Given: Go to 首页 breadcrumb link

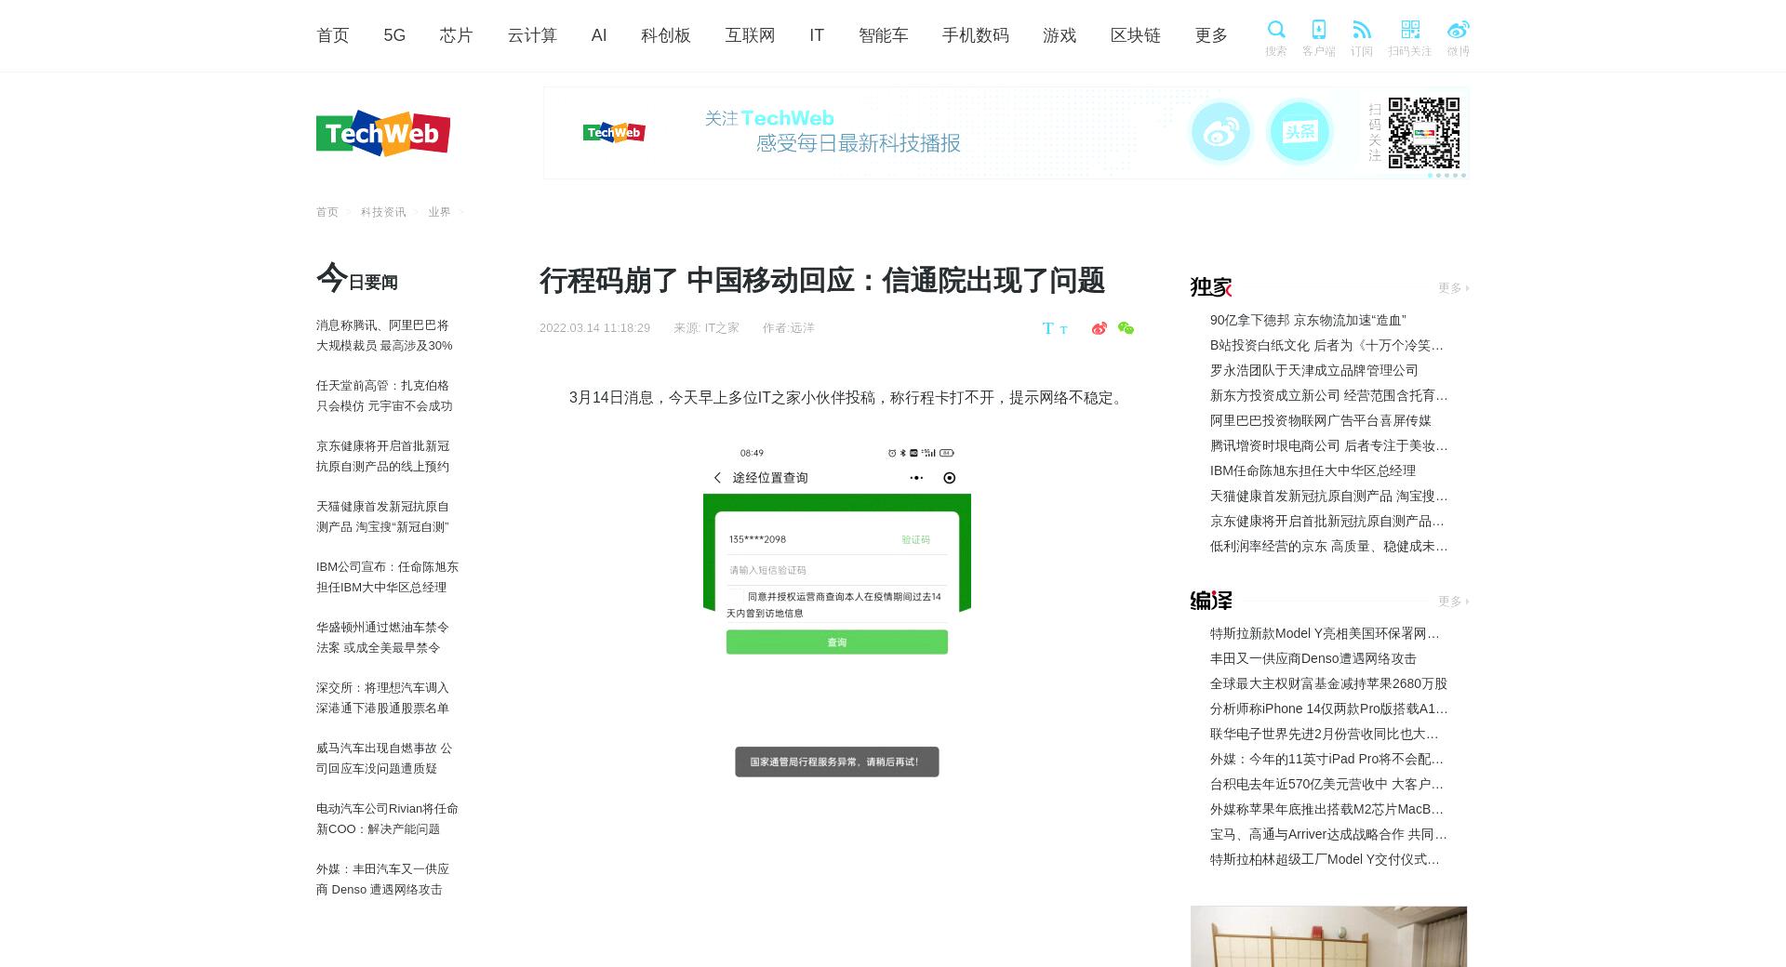Looking at the screenshot, I should point(327,212).
